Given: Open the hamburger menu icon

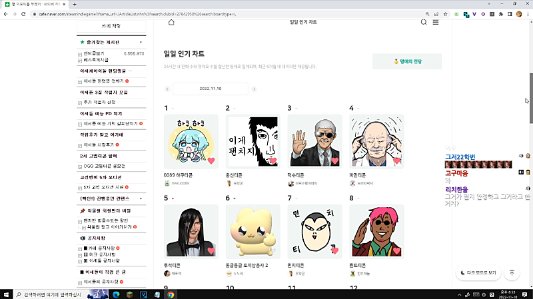Looking at the screenshot, I should click(x=436, y=22).
